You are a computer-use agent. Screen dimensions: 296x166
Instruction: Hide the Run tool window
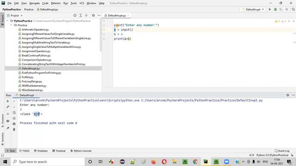(293, 95)
